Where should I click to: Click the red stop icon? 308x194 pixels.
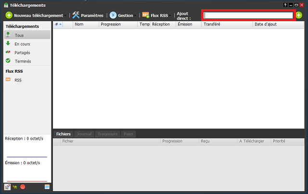pos(23,187)
